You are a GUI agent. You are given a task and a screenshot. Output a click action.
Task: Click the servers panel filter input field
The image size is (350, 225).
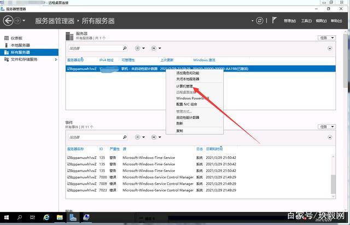coord(95,48)
